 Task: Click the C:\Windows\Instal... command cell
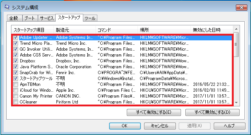click(116, 79)
